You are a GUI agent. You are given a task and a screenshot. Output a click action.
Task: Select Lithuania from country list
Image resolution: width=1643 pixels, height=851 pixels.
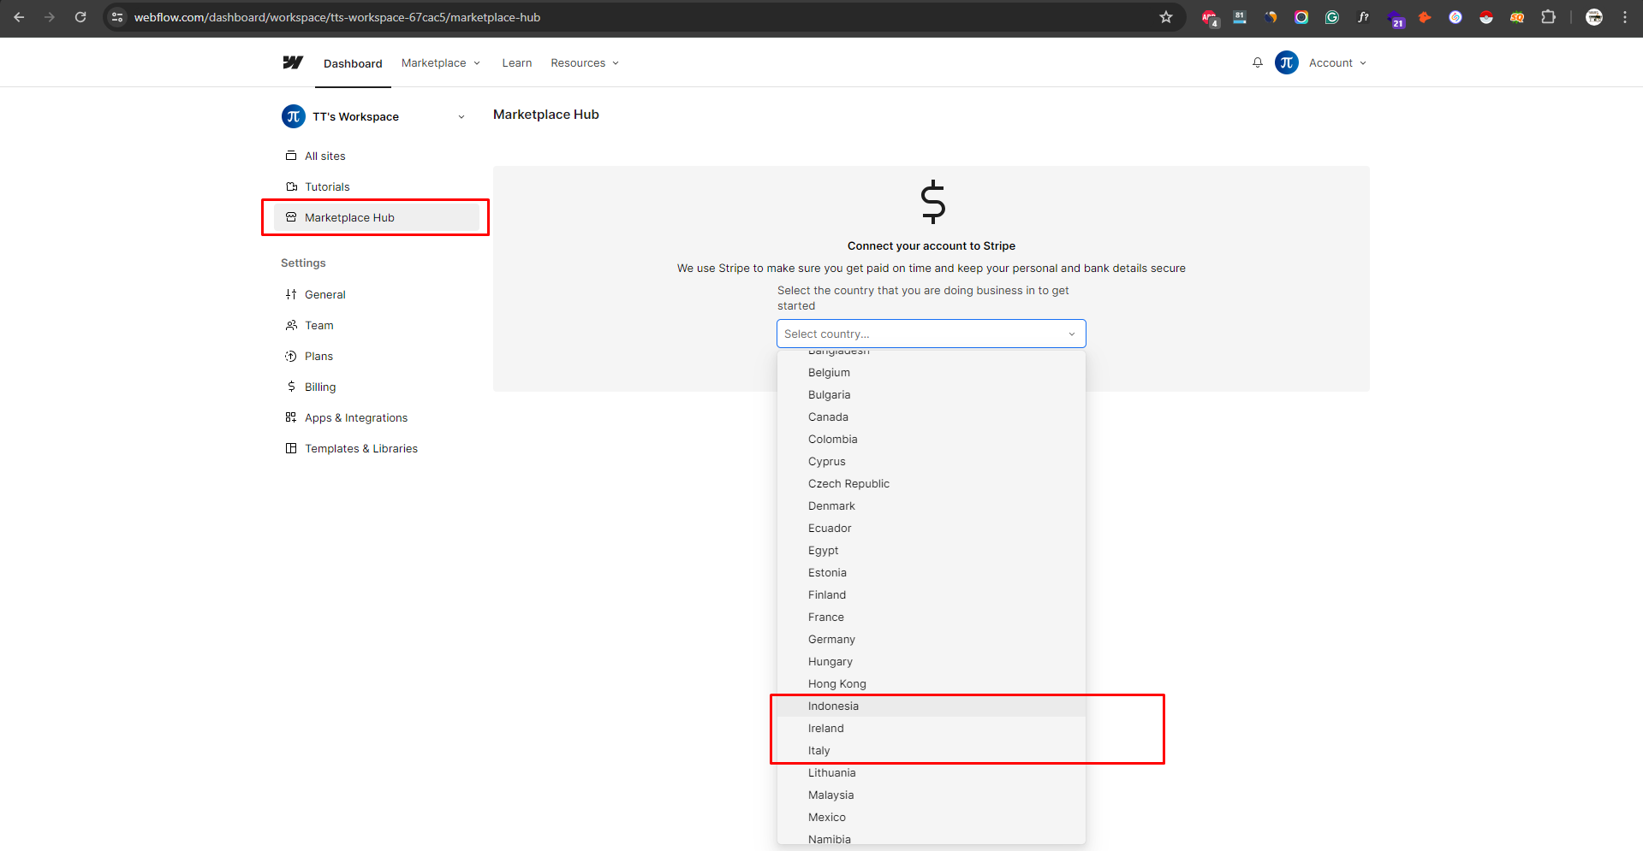pos(932,772)
